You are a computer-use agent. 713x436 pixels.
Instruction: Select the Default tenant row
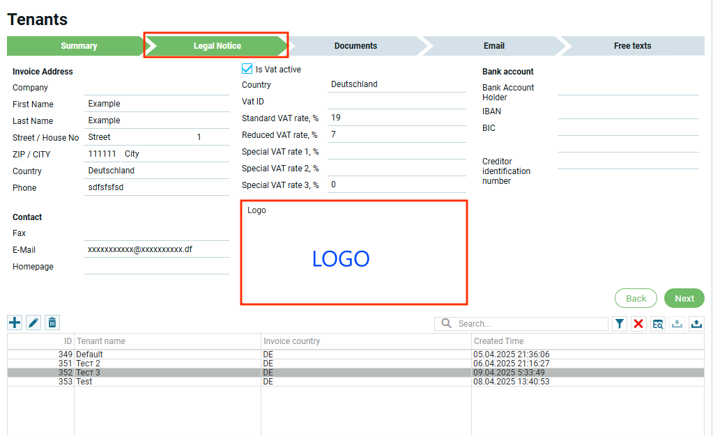click(167, 355)
